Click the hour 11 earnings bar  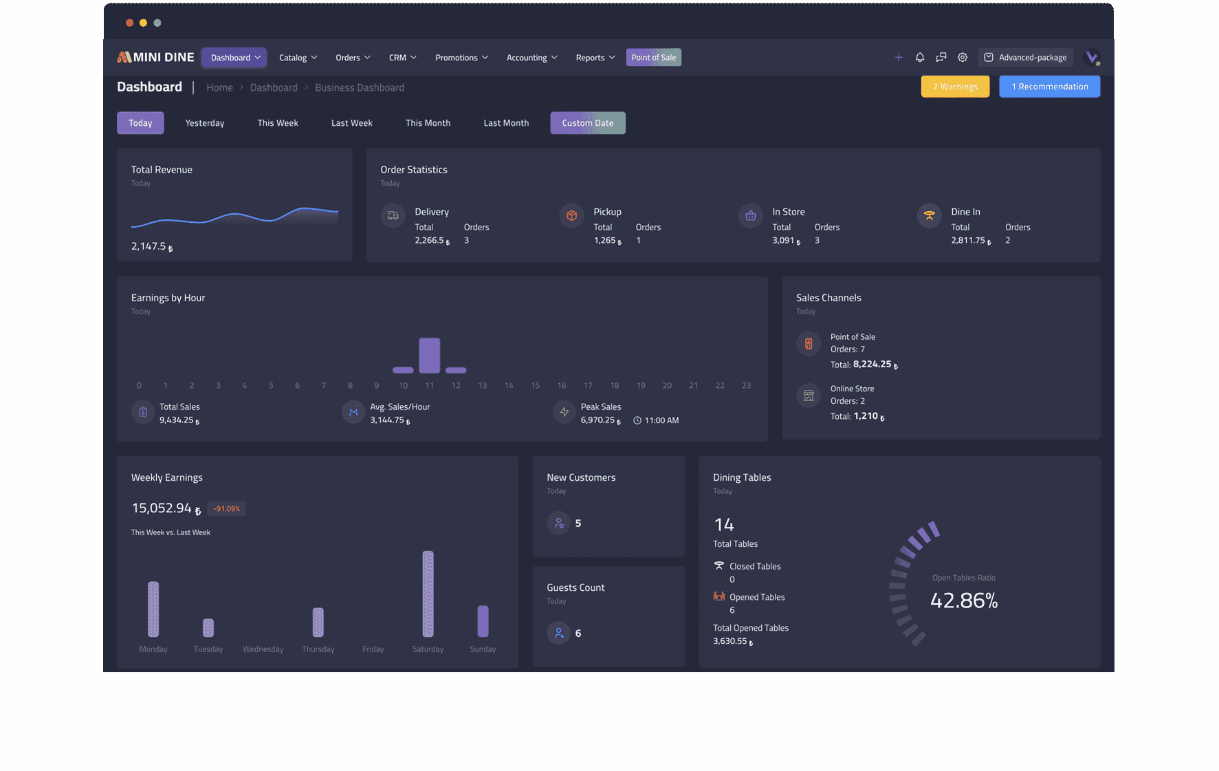pyautogui.click(x=430, y=355)
